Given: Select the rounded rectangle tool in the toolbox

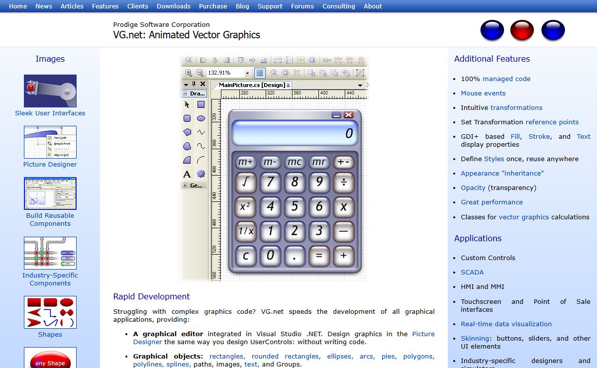Looking at the screenshot, I should (187, 118).
